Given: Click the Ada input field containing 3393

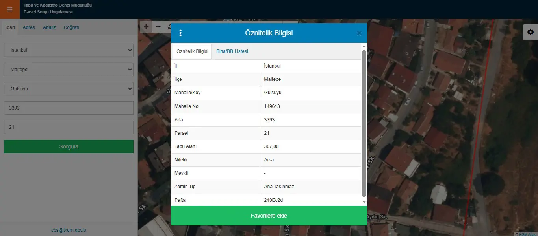Looking at the screenshot, I should [69, 108].
